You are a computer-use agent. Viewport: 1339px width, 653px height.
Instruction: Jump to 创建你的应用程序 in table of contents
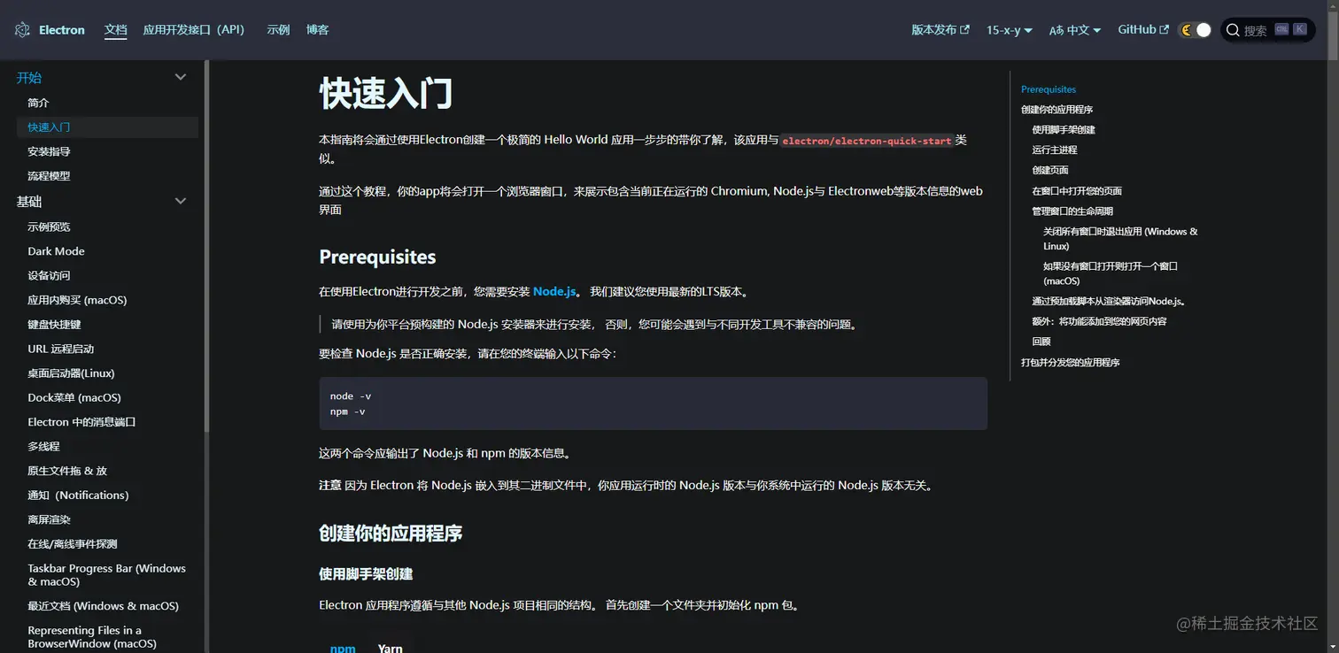(1056, 110)
